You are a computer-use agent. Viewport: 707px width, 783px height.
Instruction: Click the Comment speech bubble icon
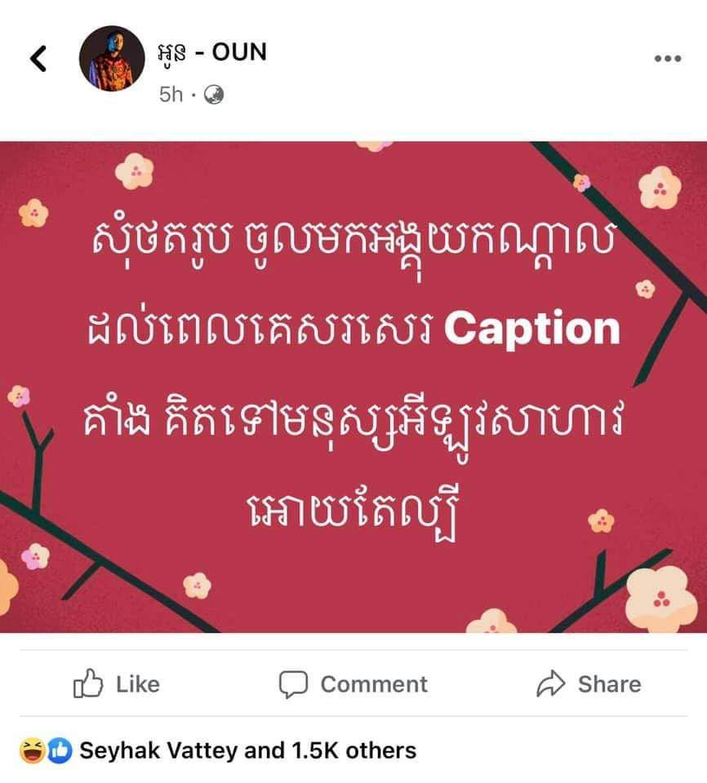293,684
